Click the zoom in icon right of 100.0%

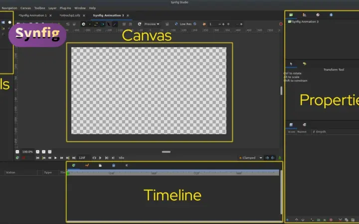click(x=37, y=152)
